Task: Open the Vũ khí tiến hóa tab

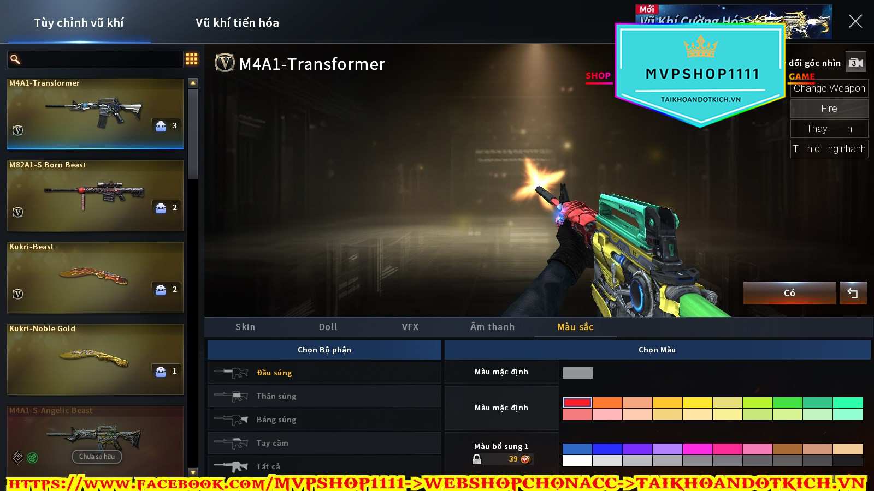Action: (237, 23)
